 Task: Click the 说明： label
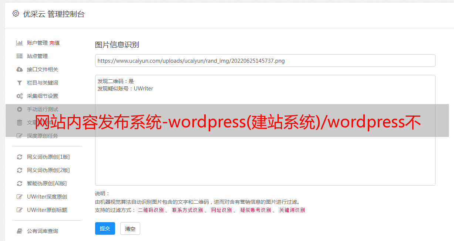click(102, 193)
